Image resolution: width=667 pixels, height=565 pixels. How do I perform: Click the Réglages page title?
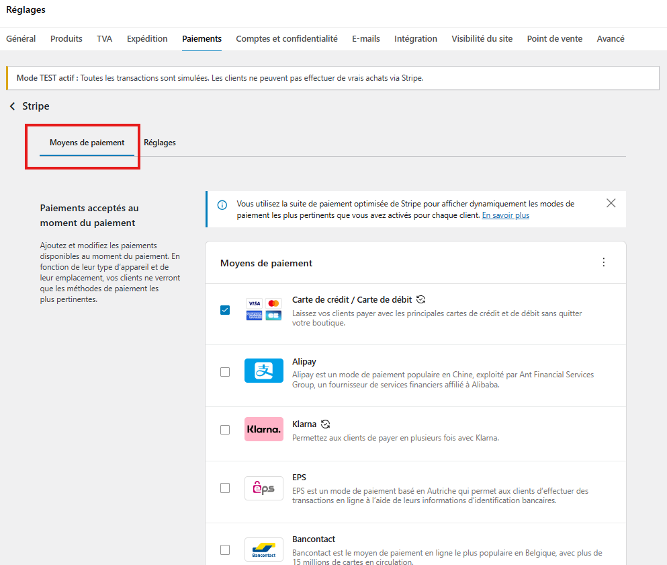tap(26, 10)
